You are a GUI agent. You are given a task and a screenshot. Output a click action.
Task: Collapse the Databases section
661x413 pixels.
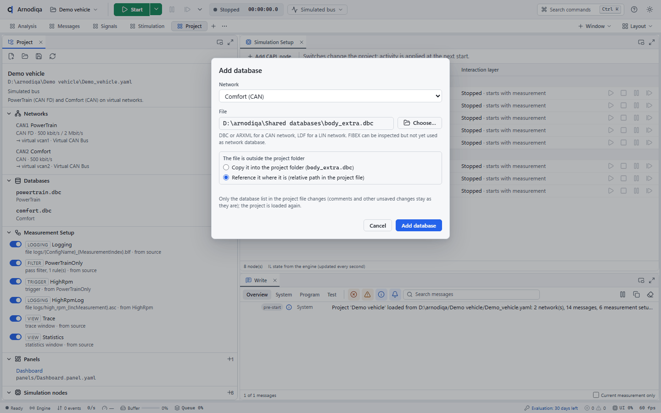click(9, 181)
